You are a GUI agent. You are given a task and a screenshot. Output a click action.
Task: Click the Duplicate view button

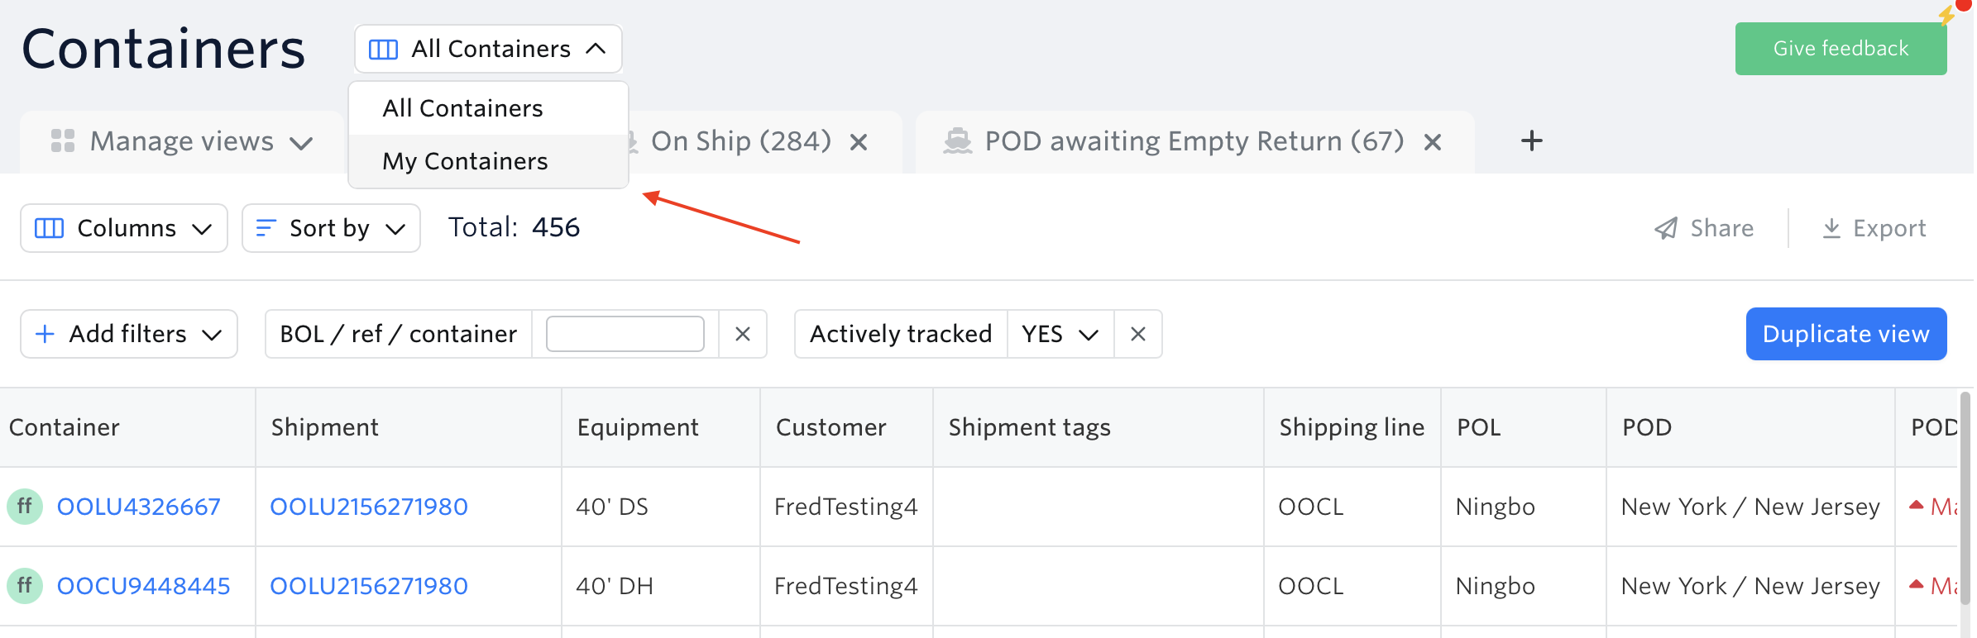click(1845, 334)
